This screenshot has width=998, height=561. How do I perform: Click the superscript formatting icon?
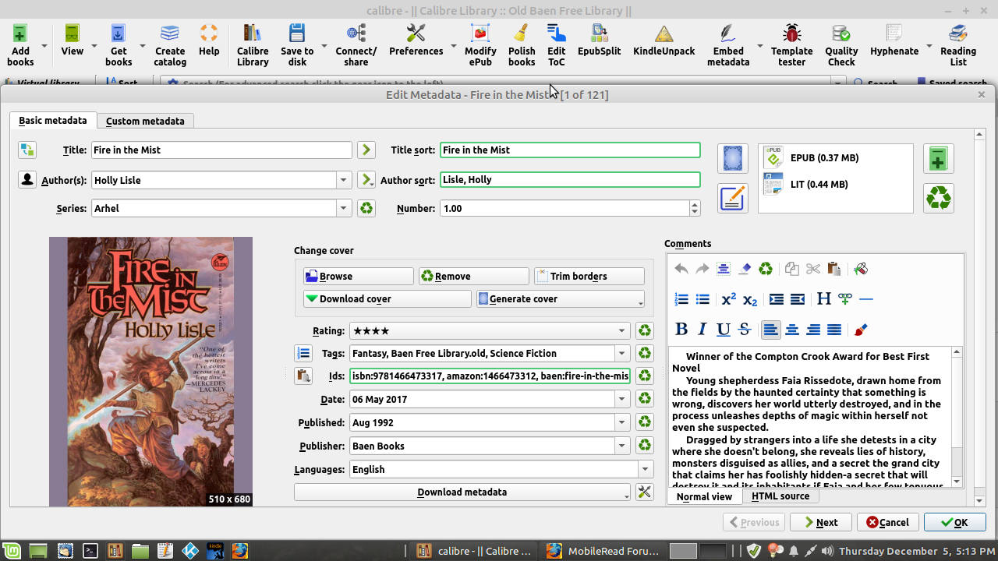pyautogui.click(x=729, y=299)
